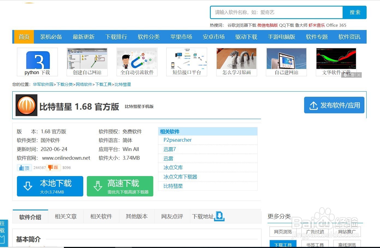
Task: Click the software name search input field
Action: click(277, 12)
